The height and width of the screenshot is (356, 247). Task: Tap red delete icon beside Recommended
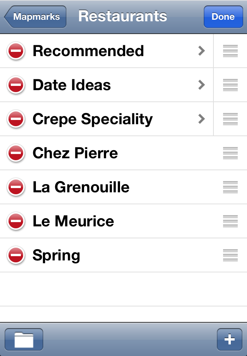(x=16, y=51)
